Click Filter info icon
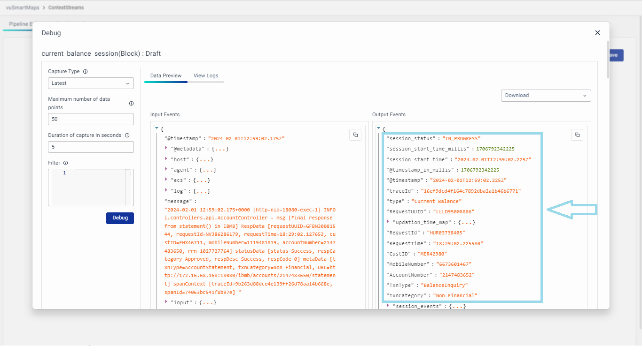This screenshot has width=642, height=346. click(65, 163)
